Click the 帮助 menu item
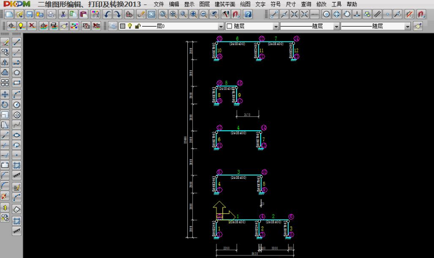 pyautogui.click(x=352, y=4)
